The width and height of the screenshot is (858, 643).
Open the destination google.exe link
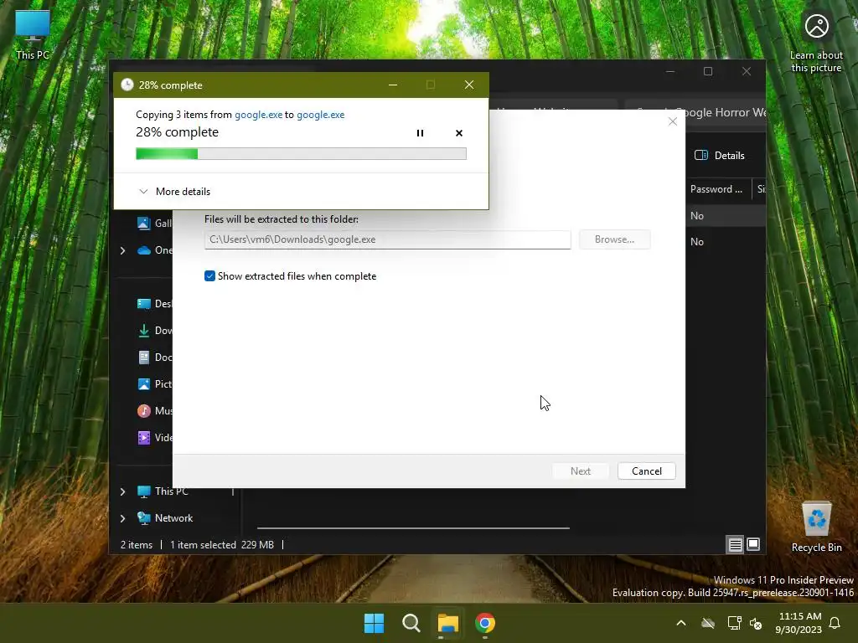click(x=321, y=114)
